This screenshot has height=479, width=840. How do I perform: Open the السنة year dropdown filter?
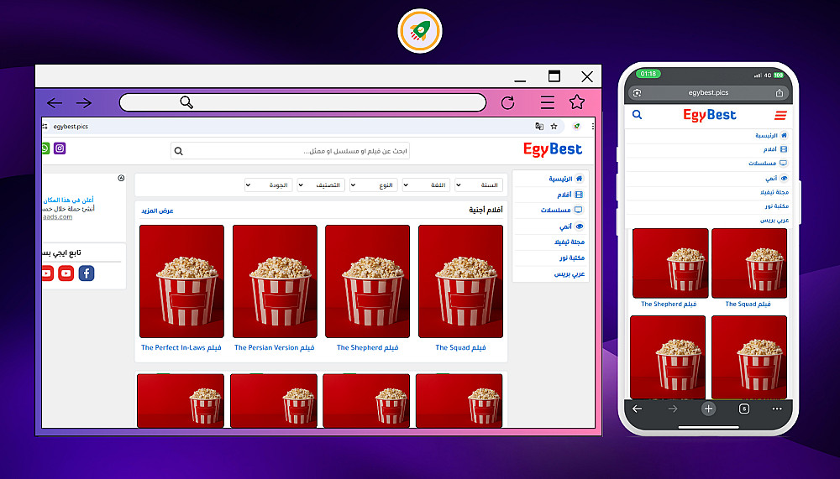click(479, 185)
